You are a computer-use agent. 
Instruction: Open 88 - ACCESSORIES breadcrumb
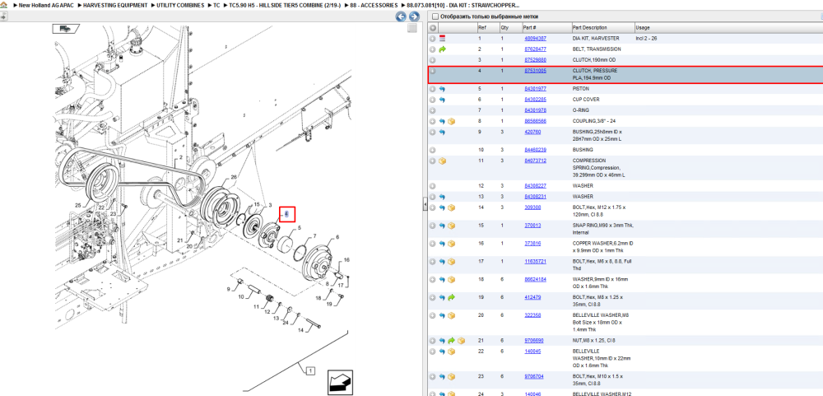coord(374,5)
